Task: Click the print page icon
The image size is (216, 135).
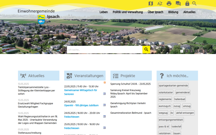Action: [169, 4]
